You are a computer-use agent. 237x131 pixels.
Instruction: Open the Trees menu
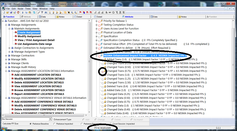(x=27, y=9)
